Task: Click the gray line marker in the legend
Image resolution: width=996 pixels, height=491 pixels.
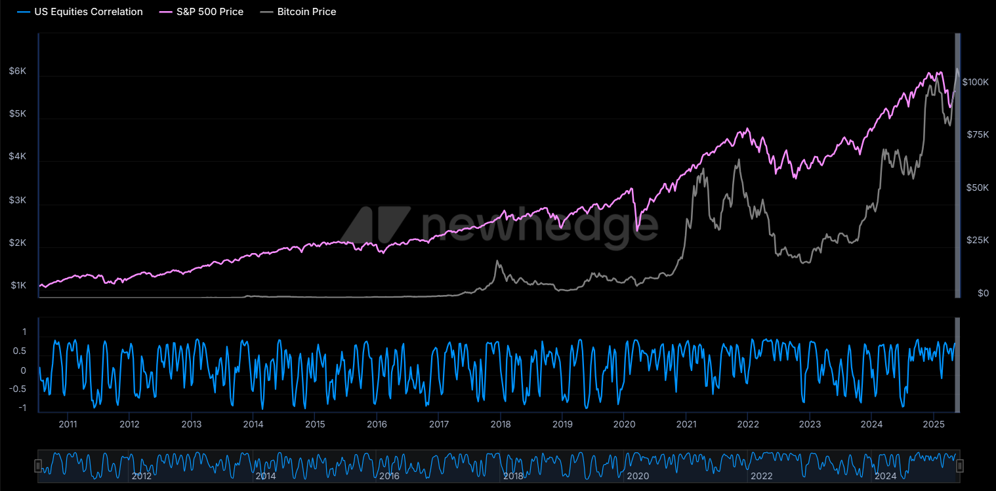Action: (266, 12)
